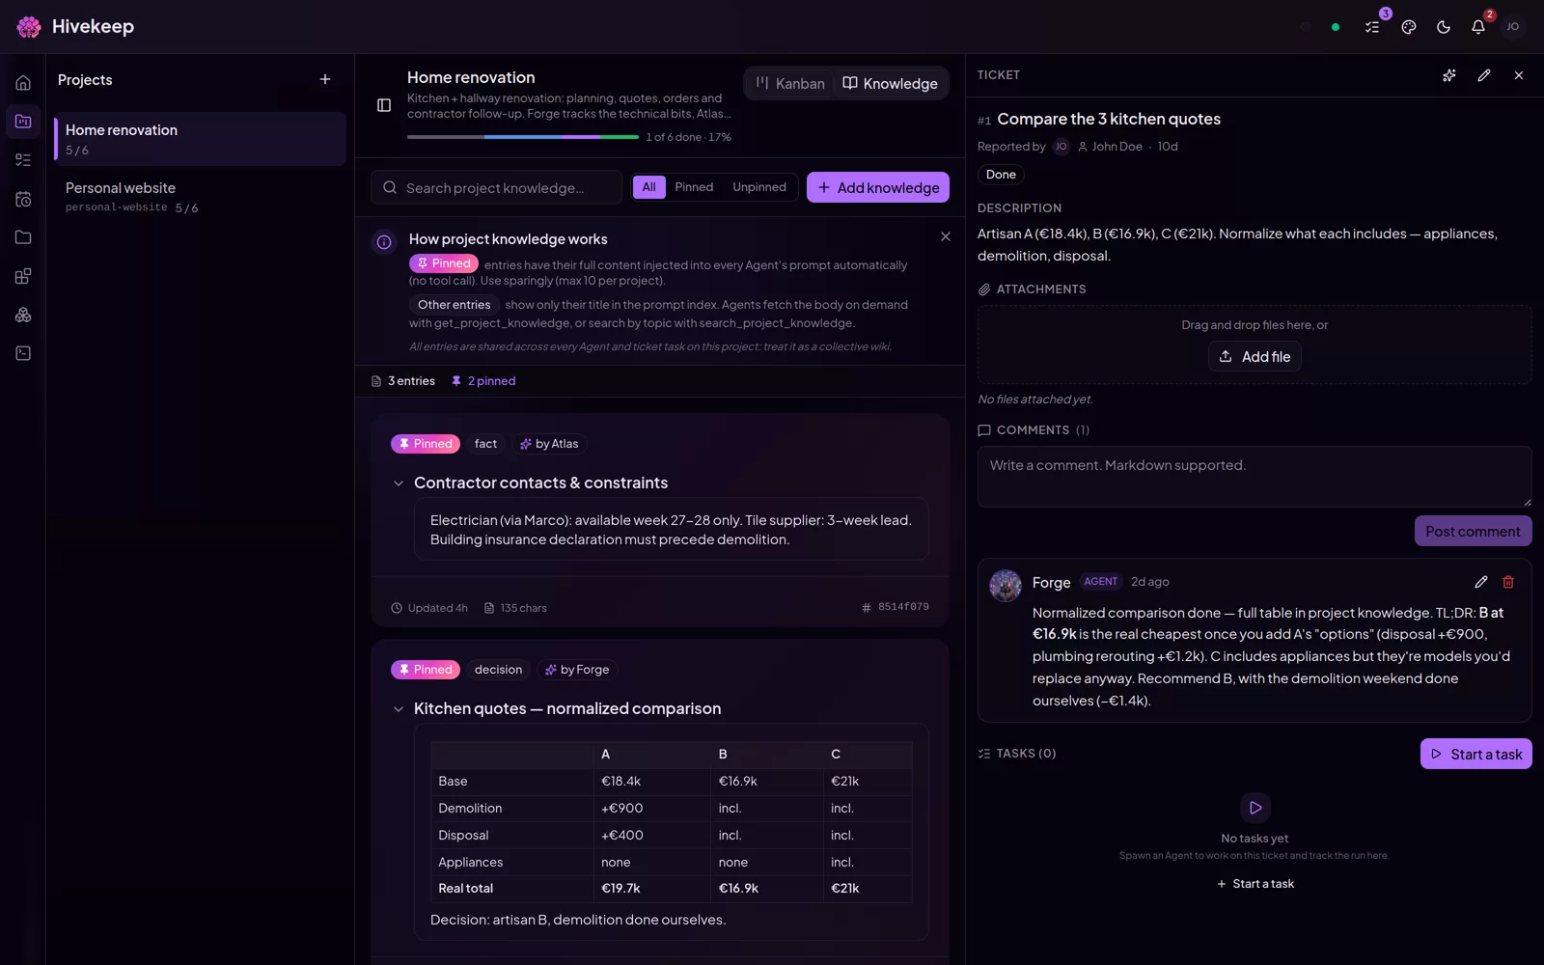Click the decision tag on Kitchen quotes entry

[498, 670]
